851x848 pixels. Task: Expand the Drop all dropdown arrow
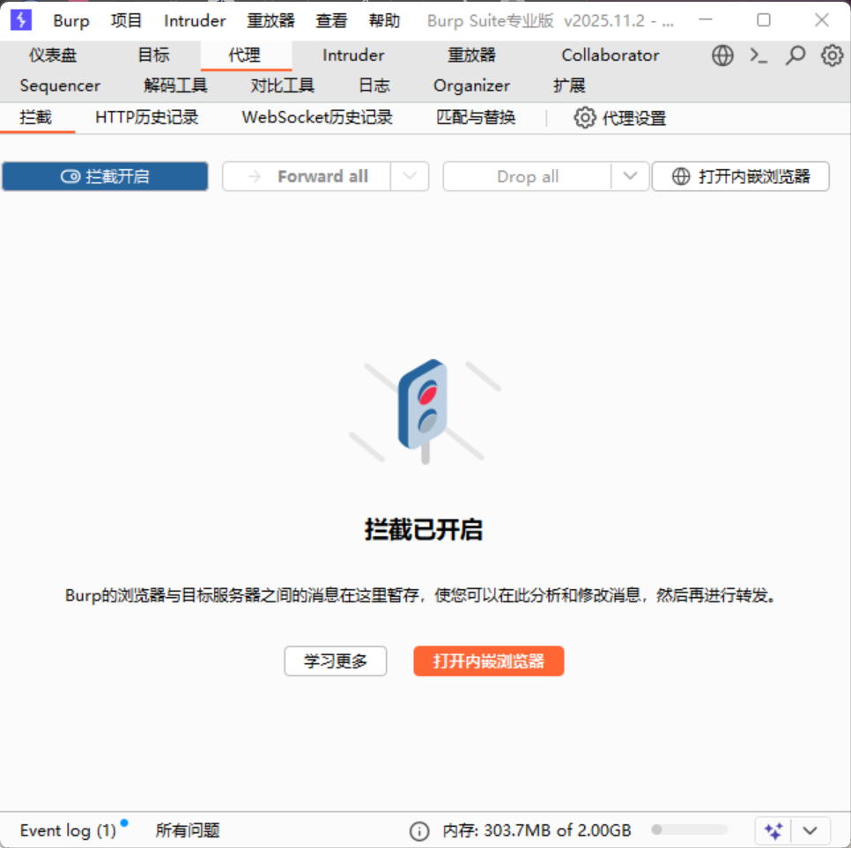click(630, 176)
